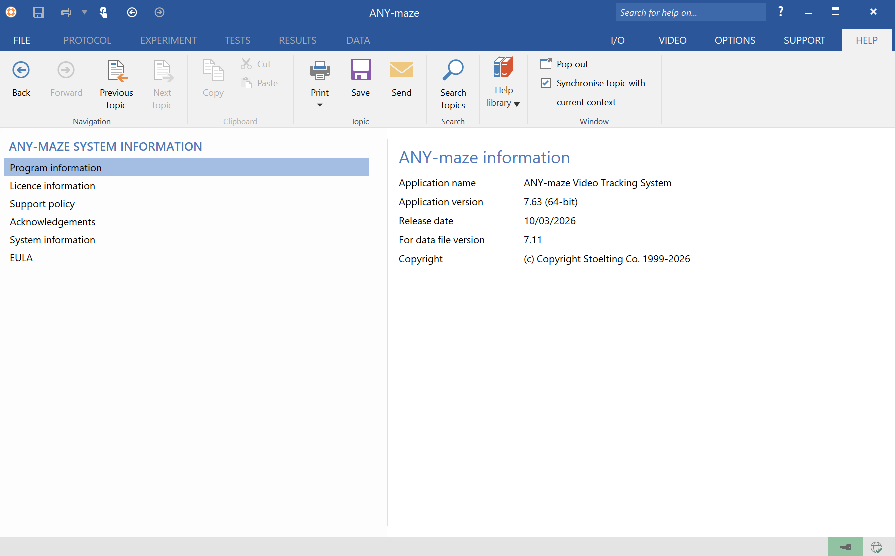Click the question mark help button
The height and width of the screenshot is (556, 895).
(x=781, y=12)
